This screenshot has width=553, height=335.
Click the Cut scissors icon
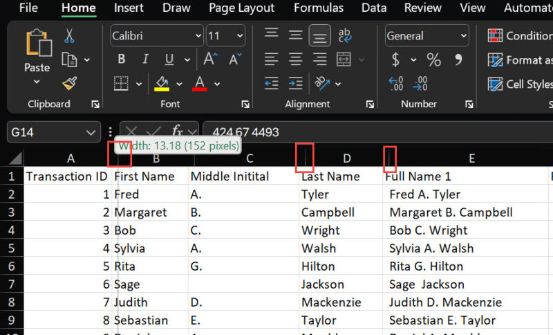69,36
